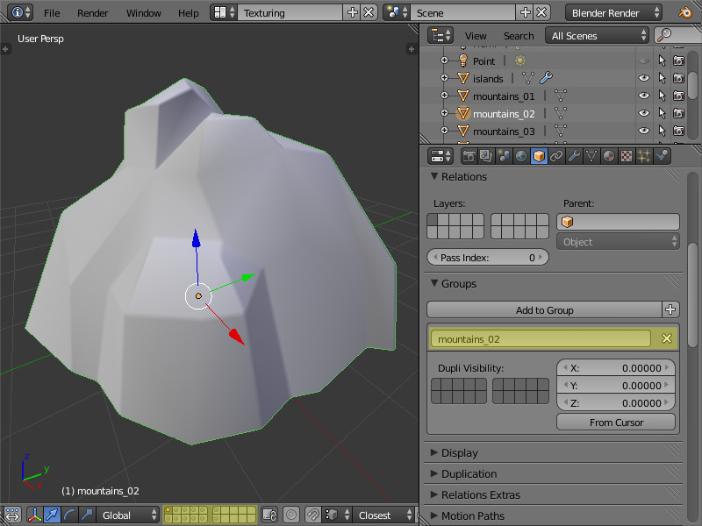
Task: Open the Material properties tab
Action: 609,156
